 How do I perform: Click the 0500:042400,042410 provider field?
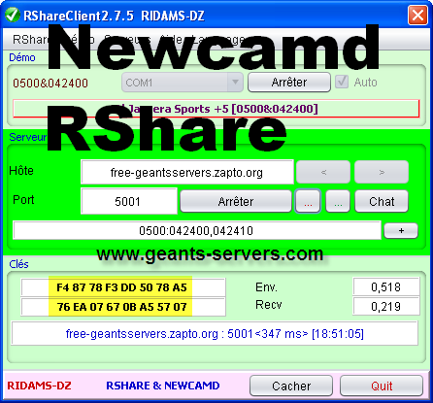(197, 230)
